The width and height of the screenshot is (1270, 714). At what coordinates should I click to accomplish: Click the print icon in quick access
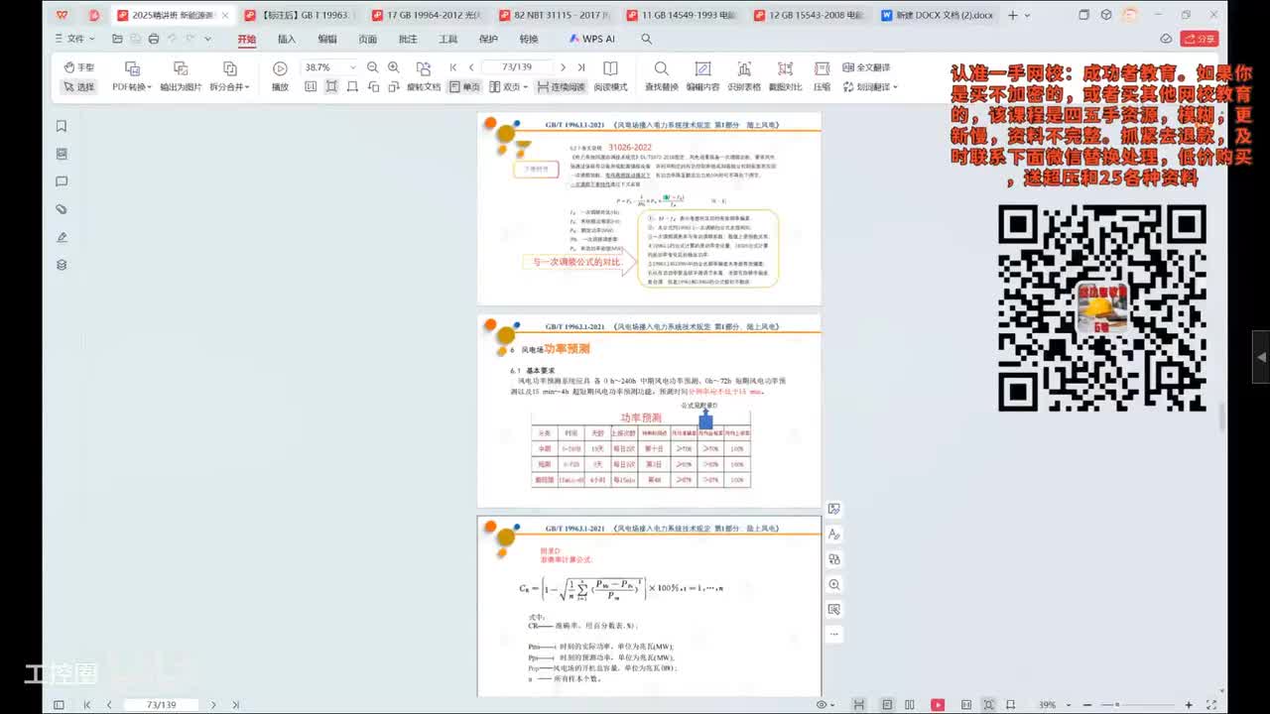pos(153,39)
